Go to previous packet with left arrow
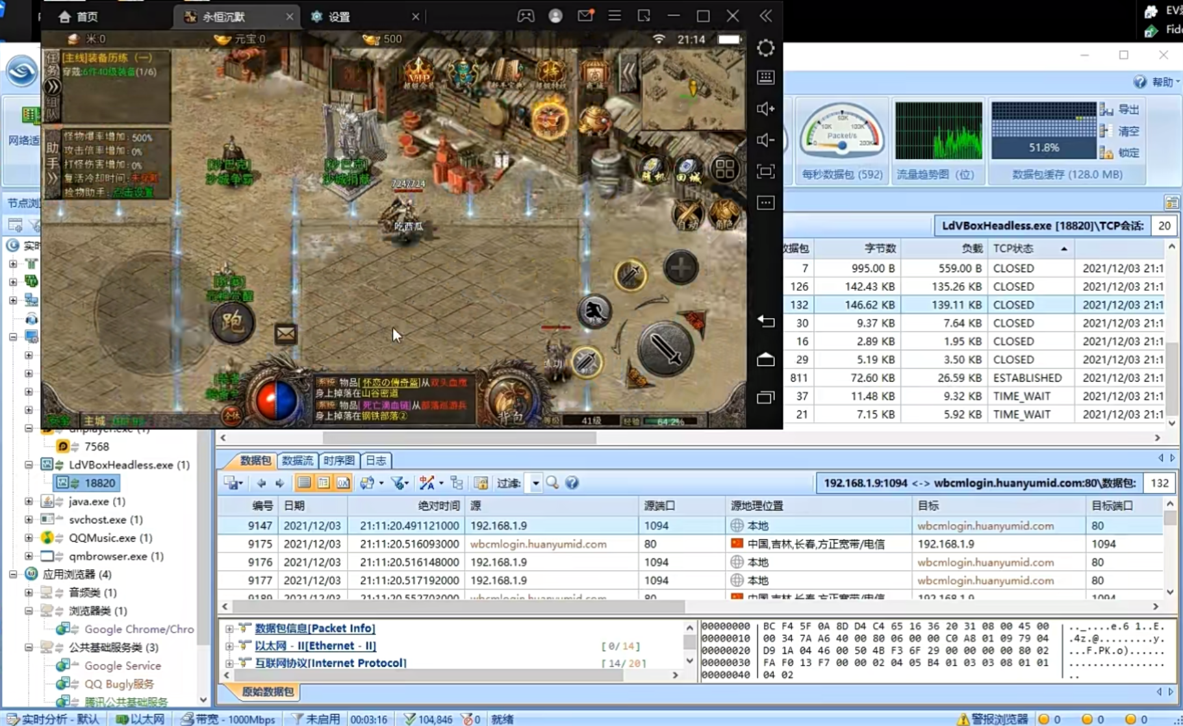 (261, 482)
